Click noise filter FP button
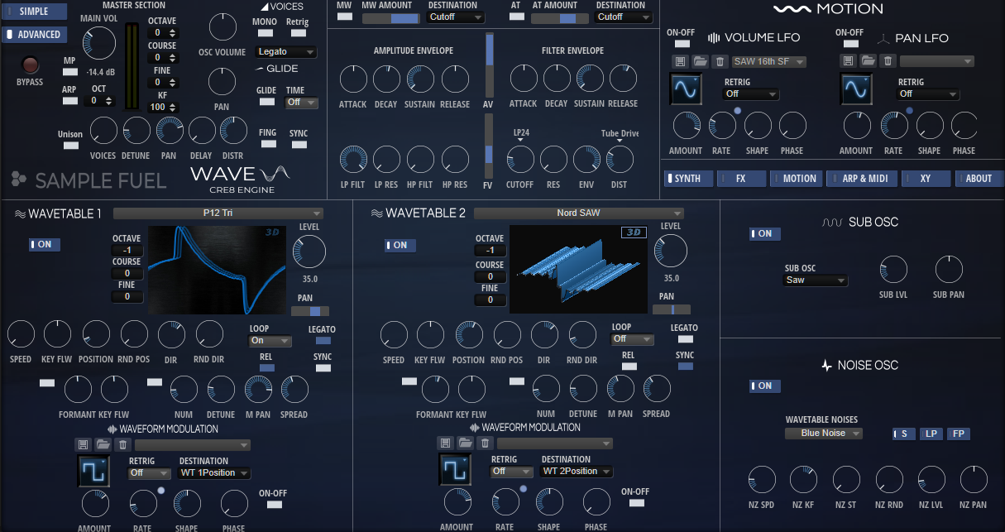This screenshot has height=532, width=1005. 959,434
